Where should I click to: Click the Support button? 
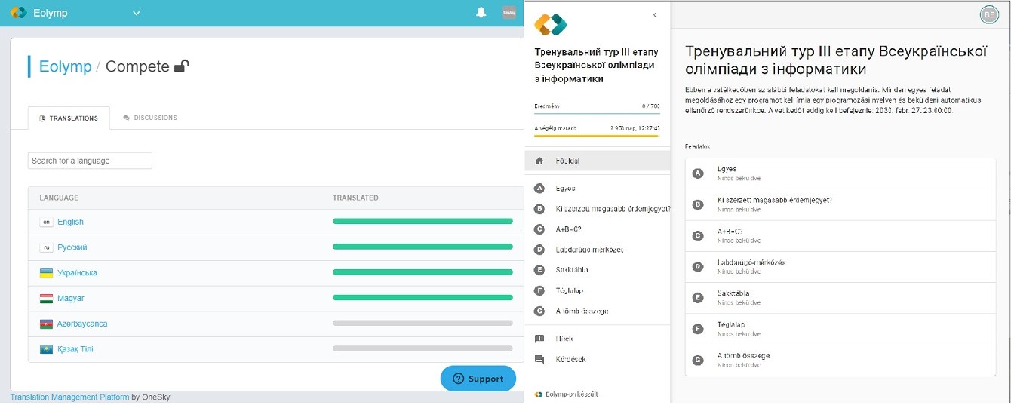pos(478,379)
